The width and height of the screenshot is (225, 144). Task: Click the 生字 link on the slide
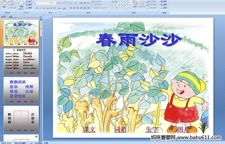click(152, 130)
